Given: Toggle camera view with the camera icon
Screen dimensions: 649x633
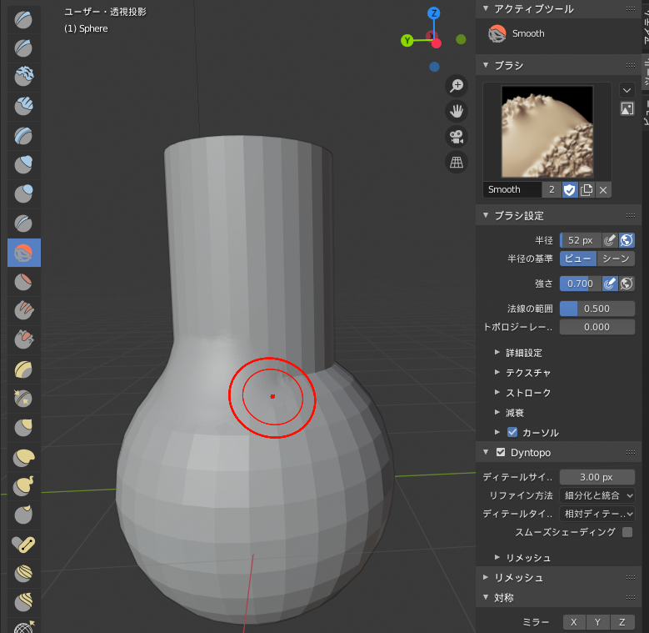Looking at the screenshot, I should point(457,137).
